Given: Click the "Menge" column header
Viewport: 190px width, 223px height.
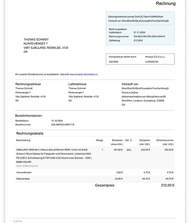Looking at the screenshot, I should [99, 140].
